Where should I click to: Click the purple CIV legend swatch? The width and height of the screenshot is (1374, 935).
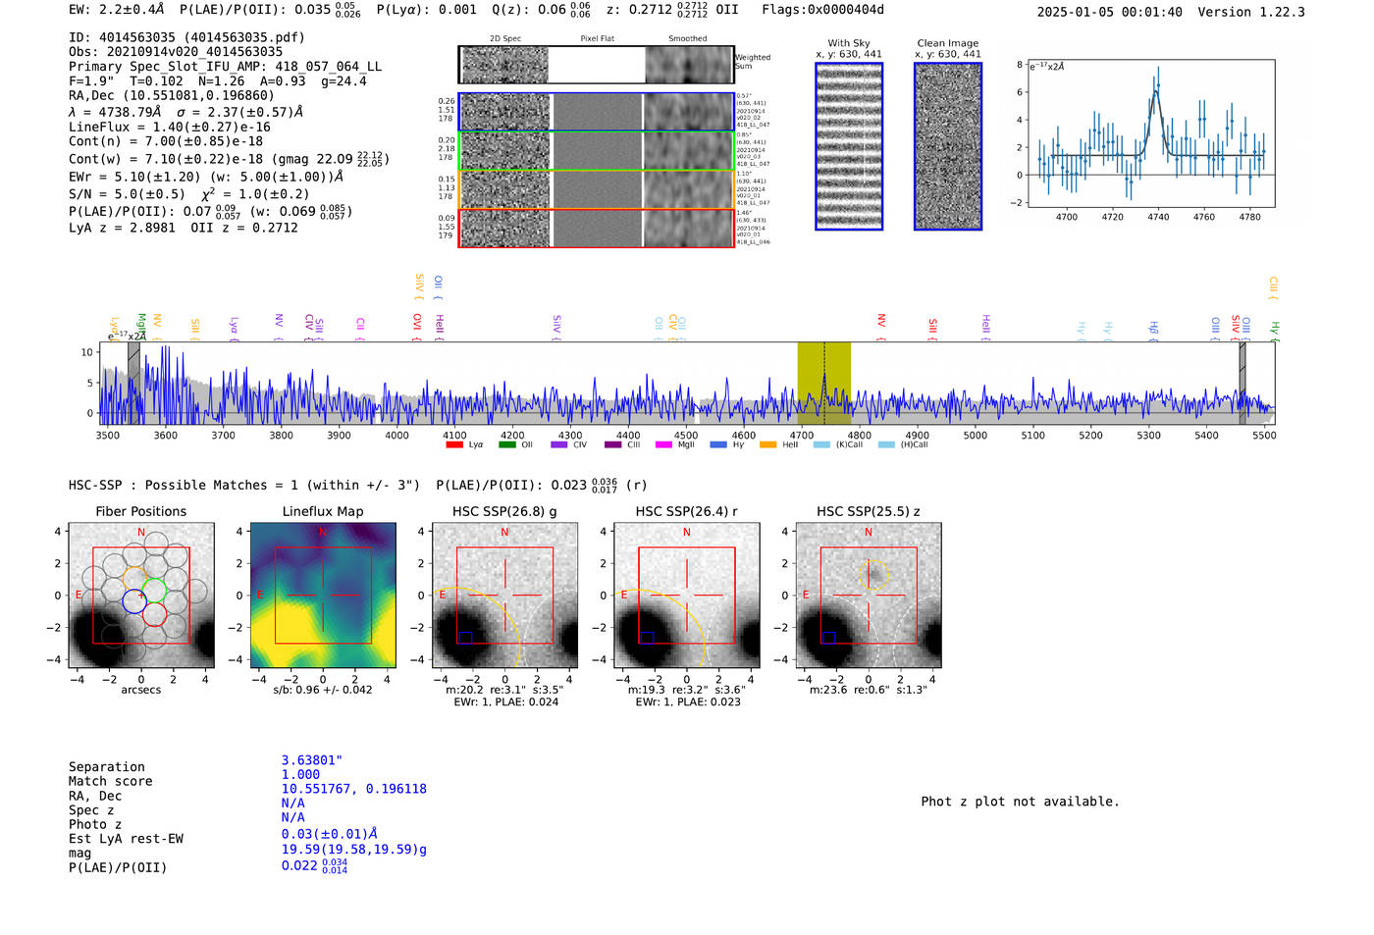pos(559,444)
